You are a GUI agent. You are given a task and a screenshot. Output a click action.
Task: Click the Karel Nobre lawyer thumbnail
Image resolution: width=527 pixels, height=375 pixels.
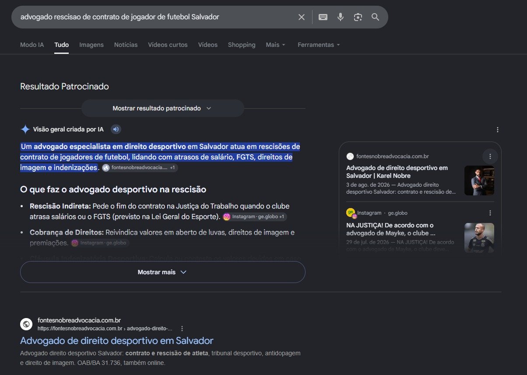pyautogui.click(x=479, y=180)
